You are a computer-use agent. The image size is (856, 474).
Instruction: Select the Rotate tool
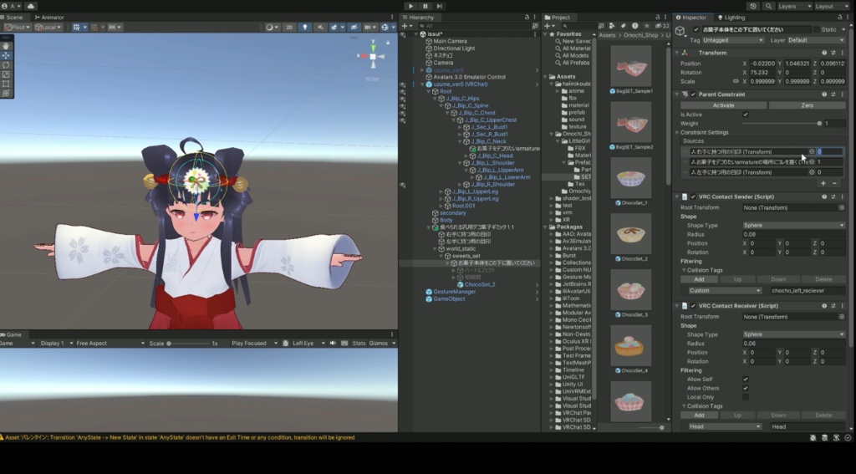coord(7,65)
